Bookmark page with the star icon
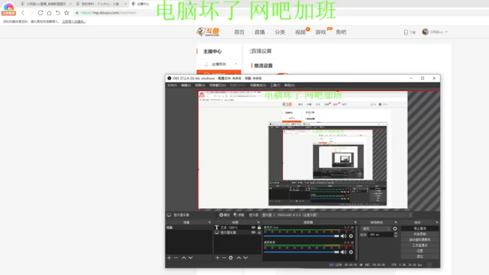This screenshot has height=275, width=489. click(x=67, y=13)
